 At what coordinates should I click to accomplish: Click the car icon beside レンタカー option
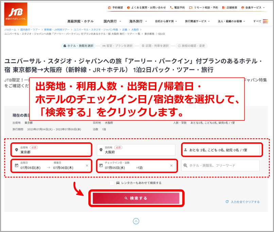point(118,183)
